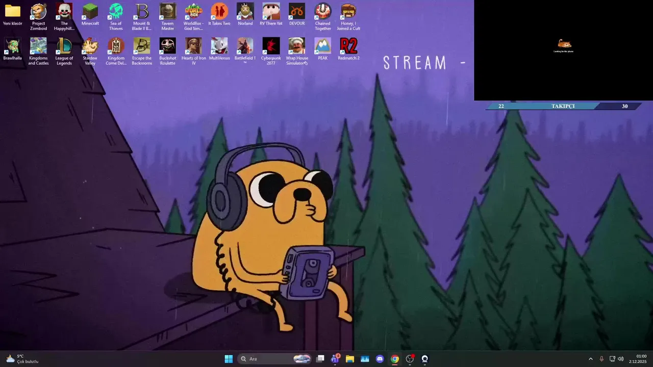Expand hidden system tray icons
The image size is (653, 367).
(591, 359)
